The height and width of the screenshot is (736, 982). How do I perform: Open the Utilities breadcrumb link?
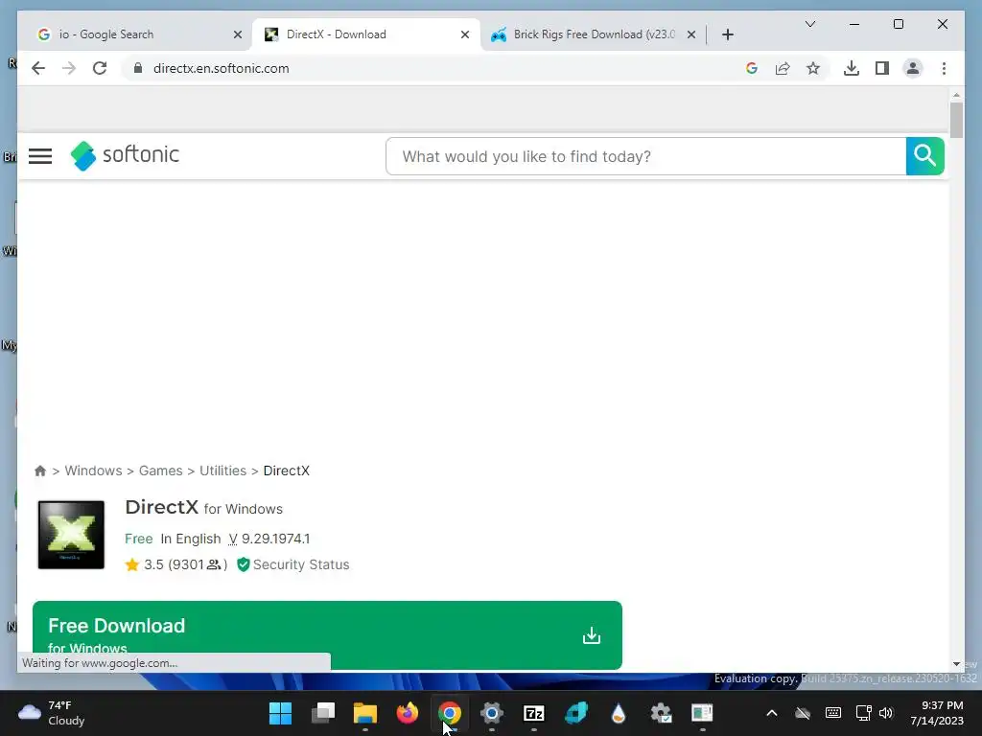pyautogui.click(x=222, y=471)
